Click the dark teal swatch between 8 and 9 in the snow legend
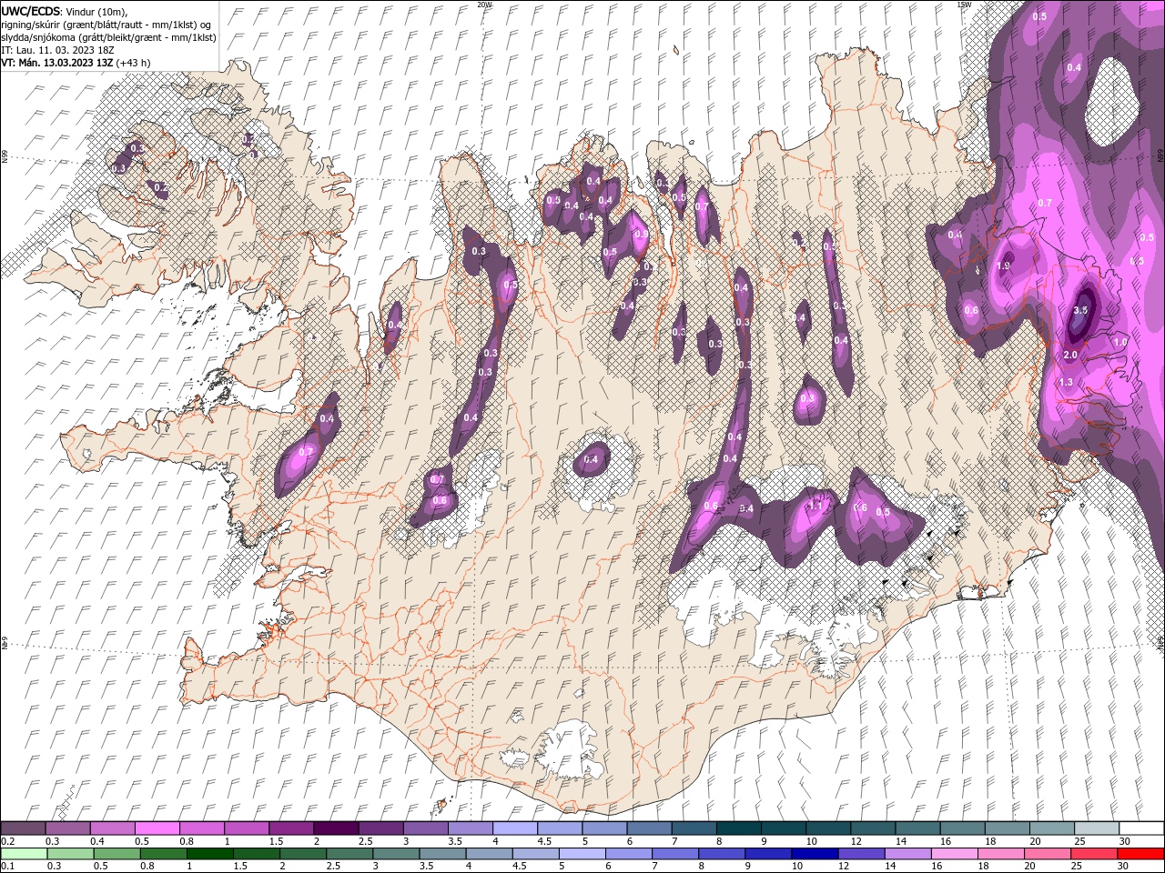1165x873 pixels. tap(738, 828)
